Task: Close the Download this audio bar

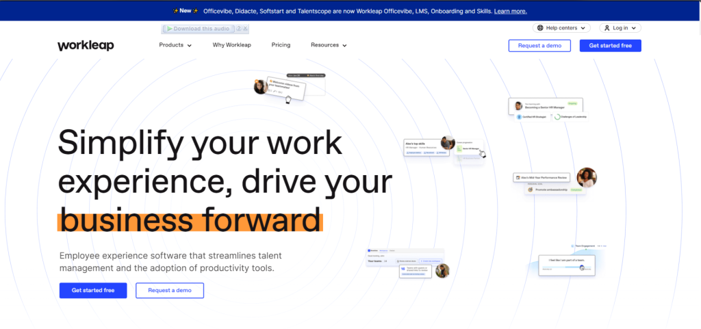Action: click(246, 29)
